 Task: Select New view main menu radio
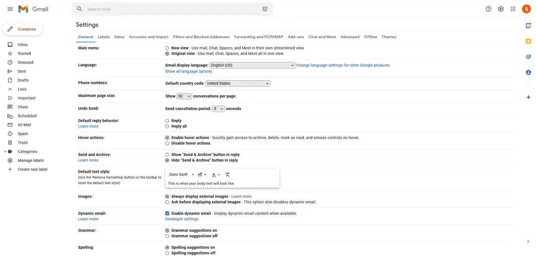pos(167,48)
